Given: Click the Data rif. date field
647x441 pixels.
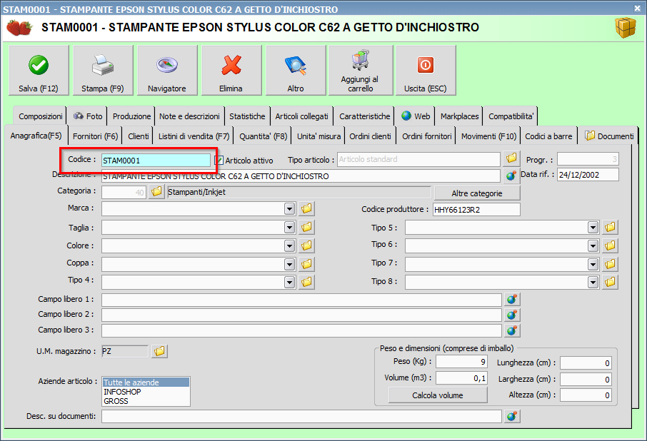Looking at the screenshot, I should tap(588, 175).
